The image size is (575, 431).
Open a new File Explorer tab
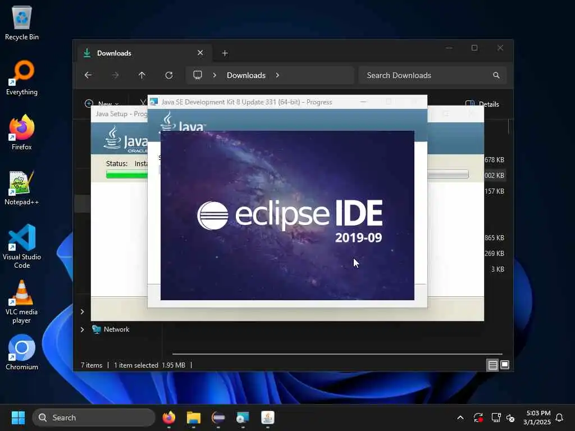(225, 53)
